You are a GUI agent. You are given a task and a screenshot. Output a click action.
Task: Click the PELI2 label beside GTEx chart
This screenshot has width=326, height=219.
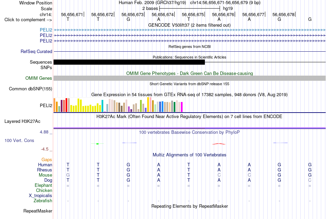click(46, 105)
